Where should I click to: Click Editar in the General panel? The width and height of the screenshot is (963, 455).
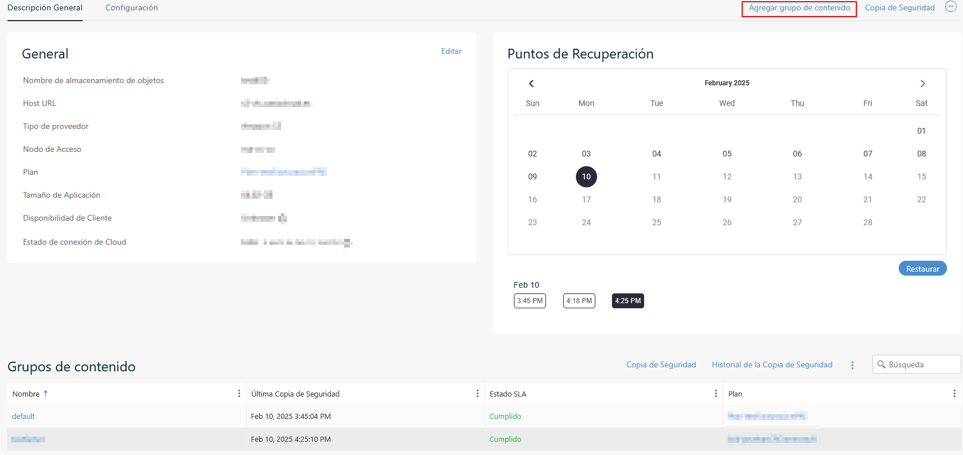point(451,51)
